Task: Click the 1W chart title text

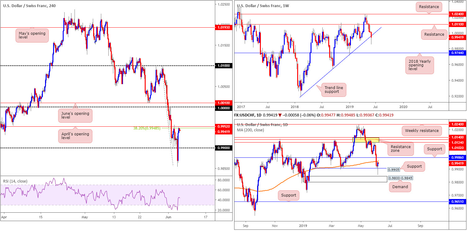Action: point(263,5)
